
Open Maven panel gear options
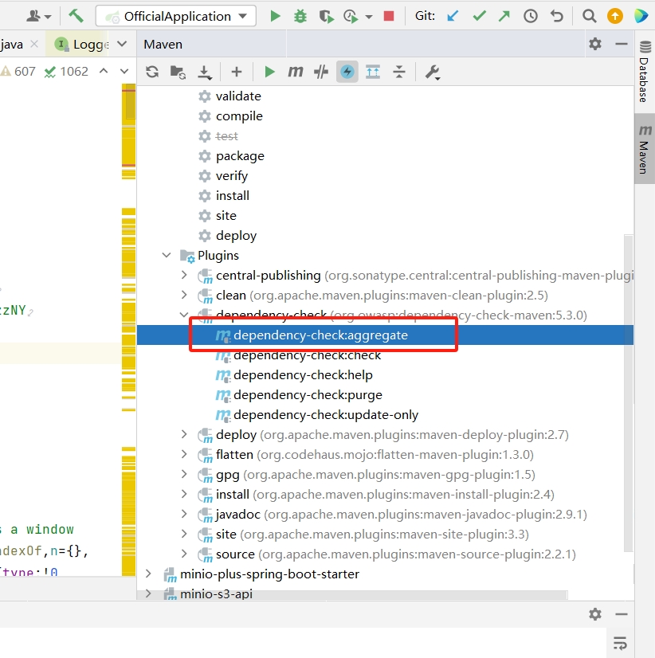pos(595,44)
